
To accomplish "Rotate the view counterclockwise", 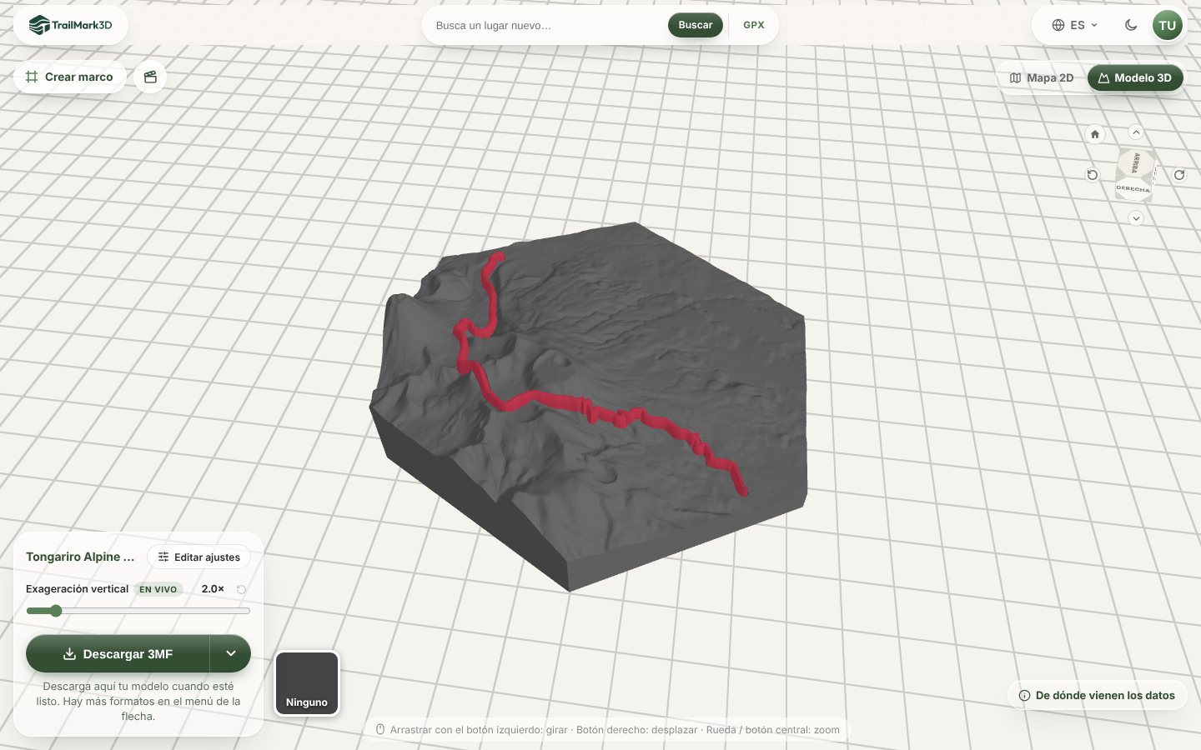I will click(x=1093, y=175).
